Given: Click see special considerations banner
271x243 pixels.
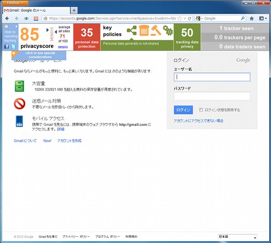Looking at the screenshot, I should 39,55.
